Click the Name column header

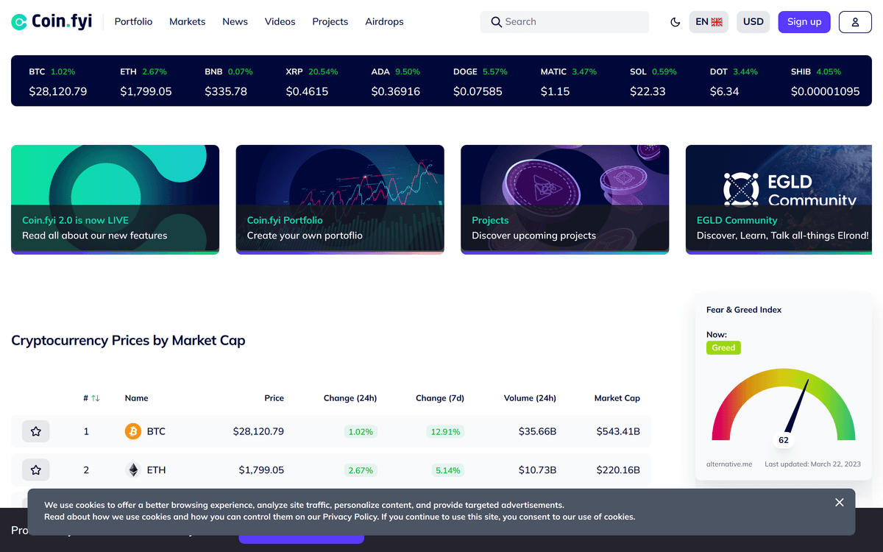(136, 398)
